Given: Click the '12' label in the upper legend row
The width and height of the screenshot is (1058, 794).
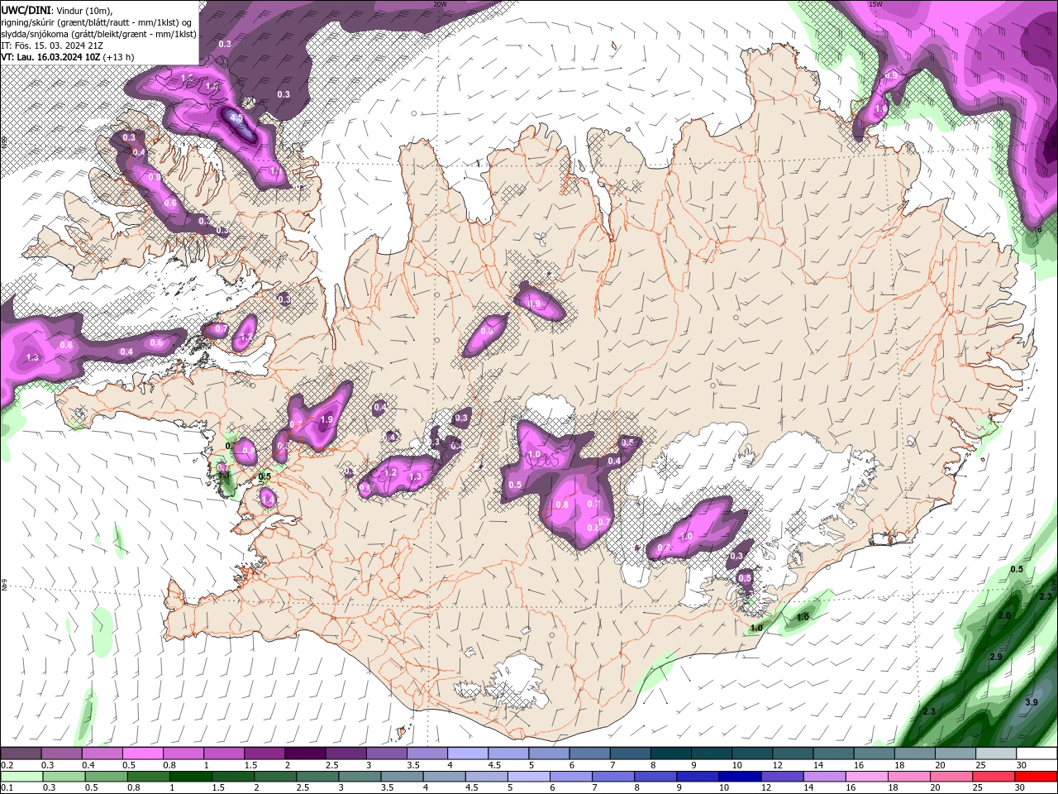Looking at the screenshot, I should click(778, 765).
